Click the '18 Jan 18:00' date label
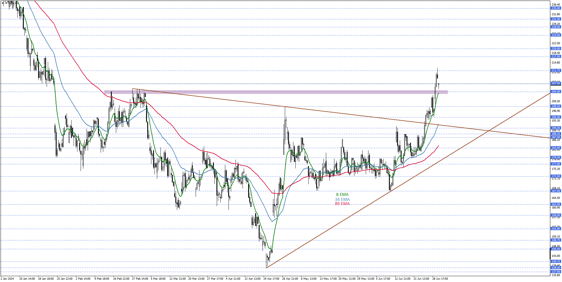The width and height of the screenshot is (562, 282). (x=46, y=279)
